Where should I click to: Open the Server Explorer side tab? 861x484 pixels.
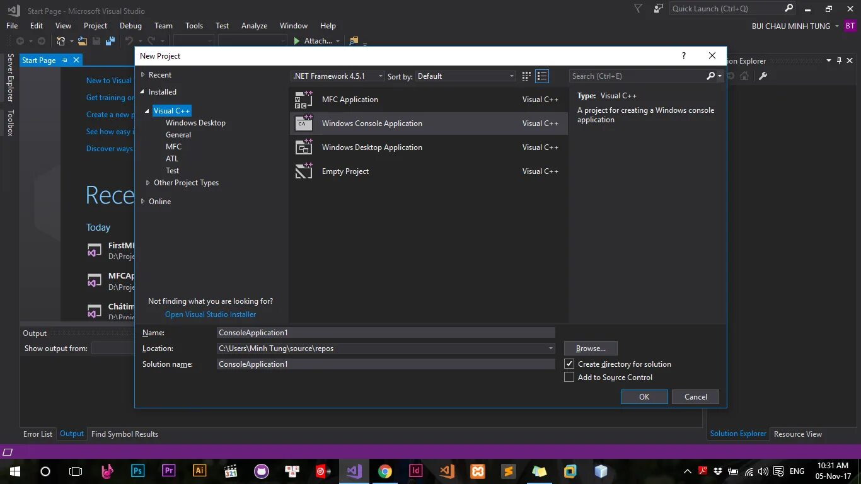click(10, 78)
